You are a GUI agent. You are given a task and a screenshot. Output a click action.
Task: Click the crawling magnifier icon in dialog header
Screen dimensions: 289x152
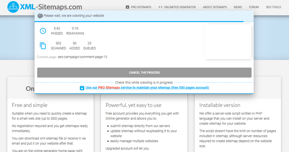click(40, 16)
